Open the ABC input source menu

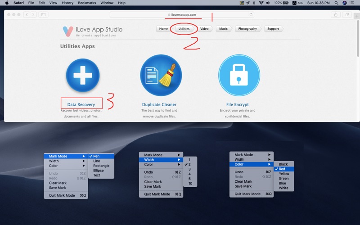click(x=298, y=3)
